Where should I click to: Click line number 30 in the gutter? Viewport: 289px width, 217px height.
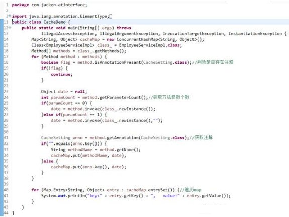pyautogui.click(x=6, y=132)
